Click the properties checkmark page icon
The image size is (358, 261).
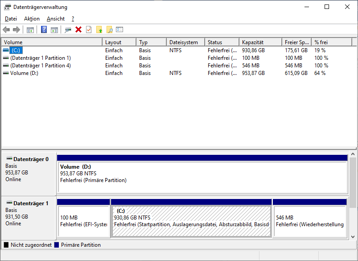pos(89,29)
